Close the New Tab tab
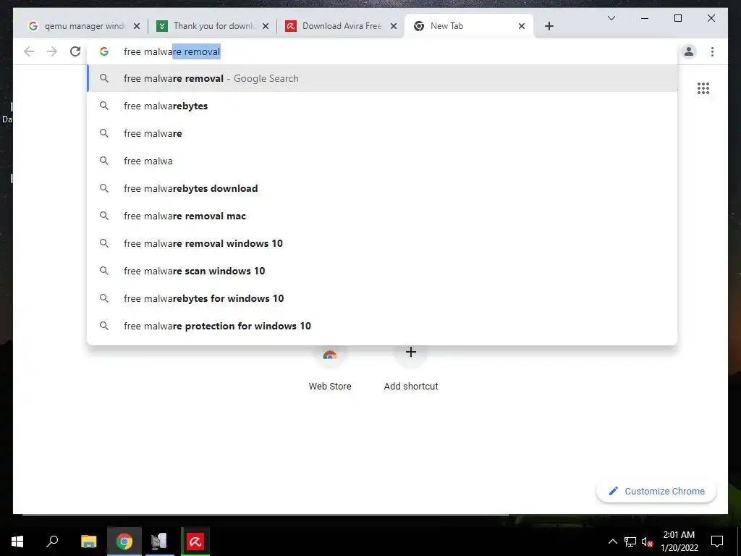 pos(521,26)
